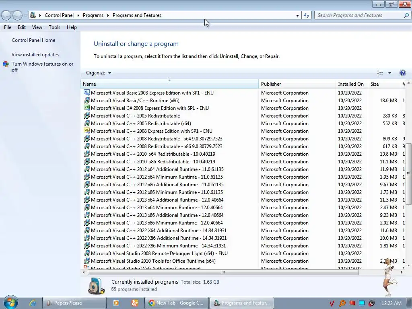
Task: Click the orange magnifier tray icon
Action: pyautogui.click(x=342, y=303)
